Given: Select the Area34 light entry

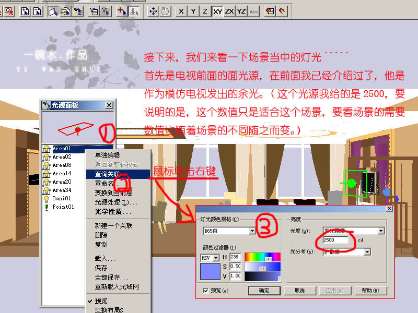Looking at the screenshot, I should 62,190.
